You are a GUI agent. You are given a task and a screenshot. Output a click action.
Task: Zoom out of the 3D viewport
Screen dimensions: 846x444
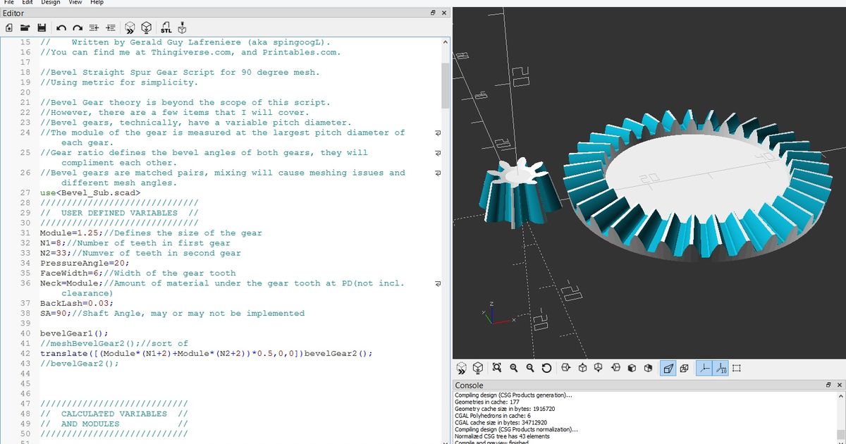(528, 367)
